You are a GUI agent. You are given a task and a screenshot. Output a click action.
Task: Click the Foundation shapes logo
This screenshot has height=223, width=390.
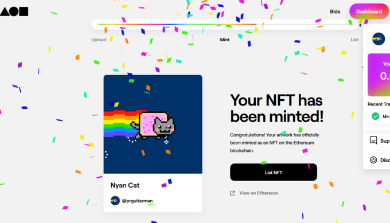[14, 11]
